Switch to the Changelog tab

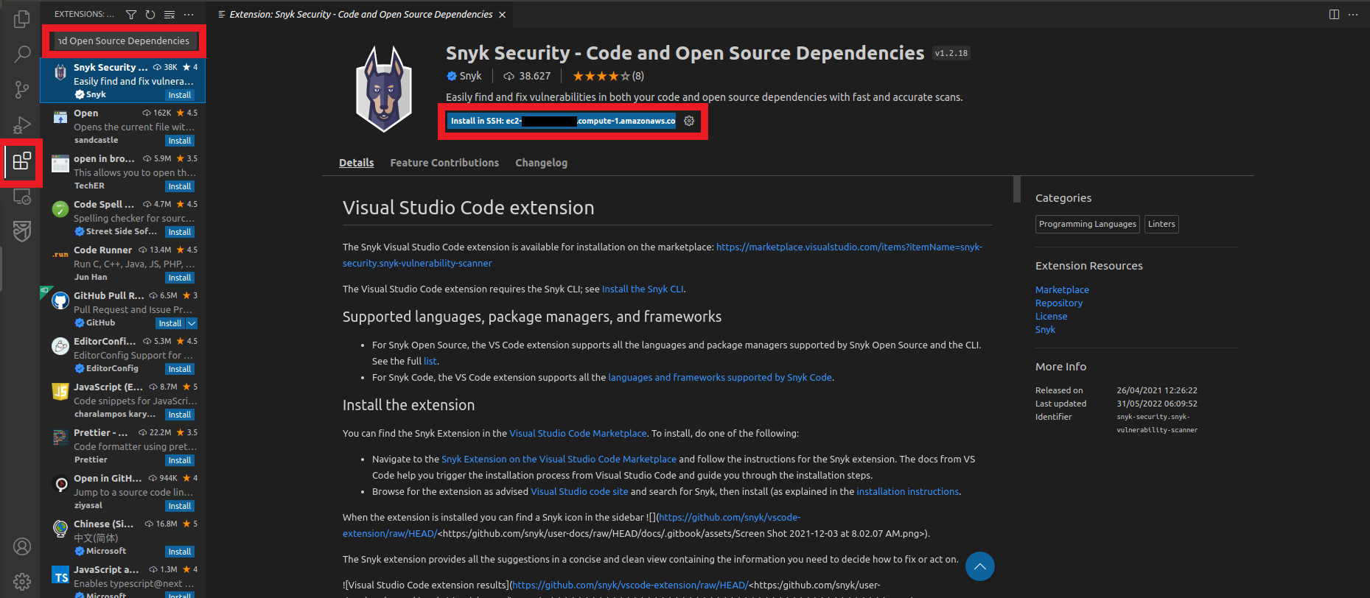coord(541,163)
